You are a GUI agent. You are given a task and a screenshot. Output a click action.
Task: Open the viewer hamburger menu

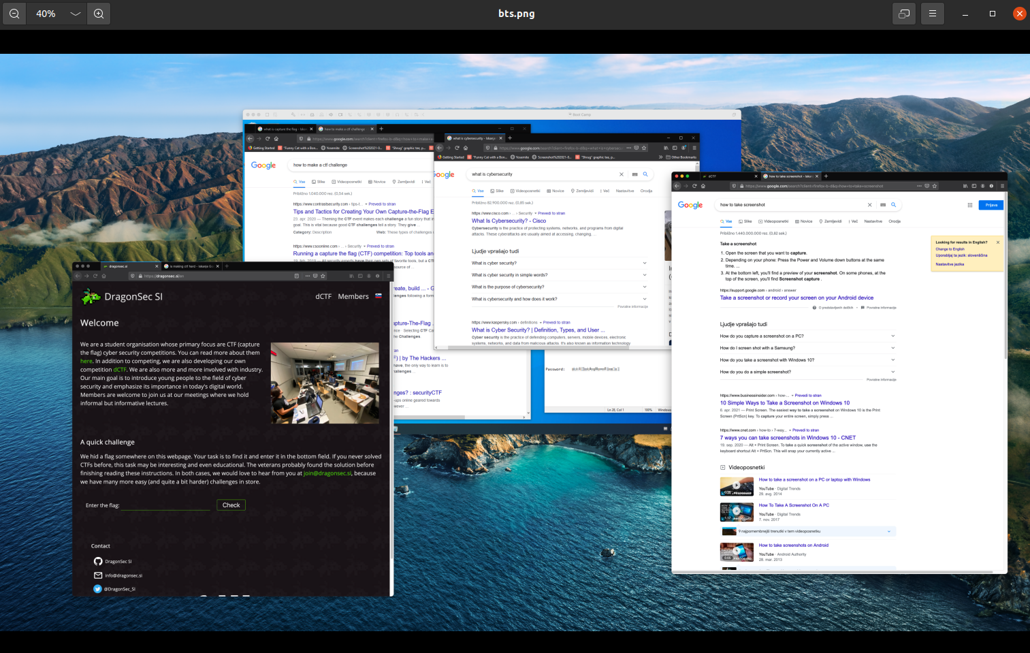933,14
